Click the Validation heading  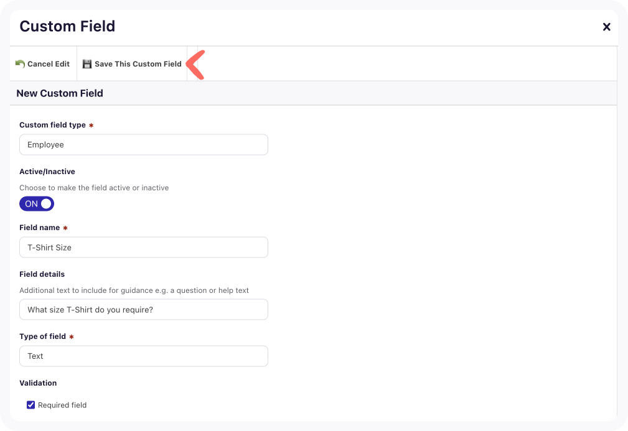pos(38,383)
